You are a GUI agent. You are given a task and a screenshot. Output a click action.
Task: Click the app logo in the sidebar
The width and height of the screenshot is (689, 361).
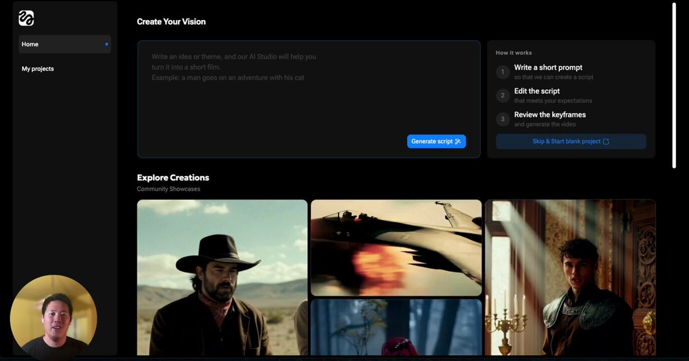click(26, 18)
